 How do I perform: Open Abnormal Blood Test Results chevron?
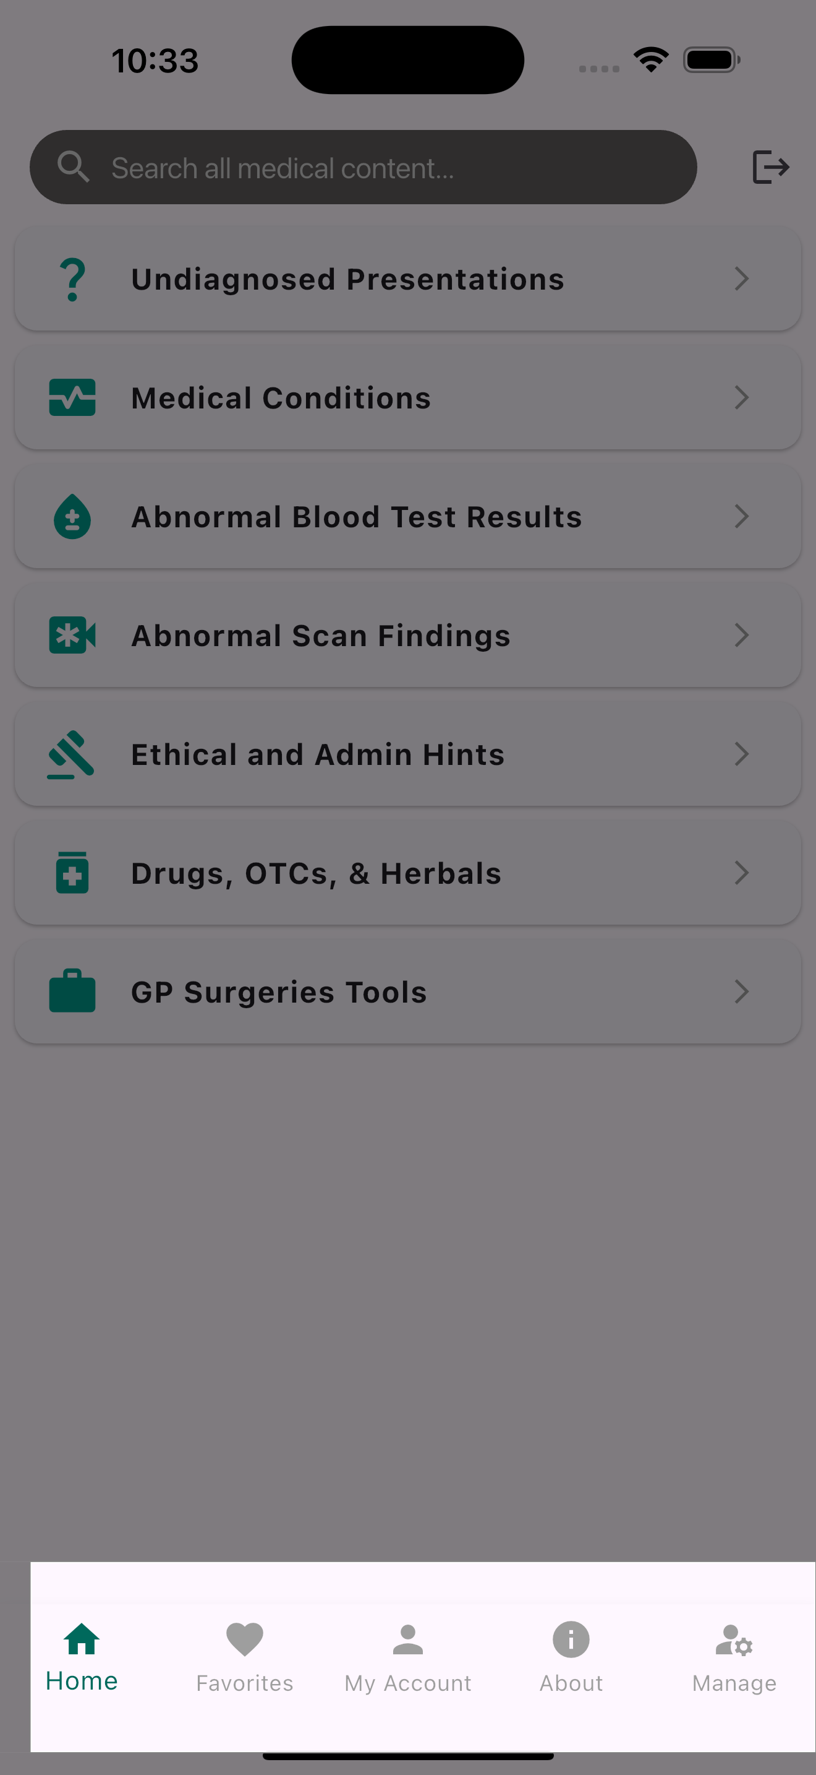pos(741,516)
